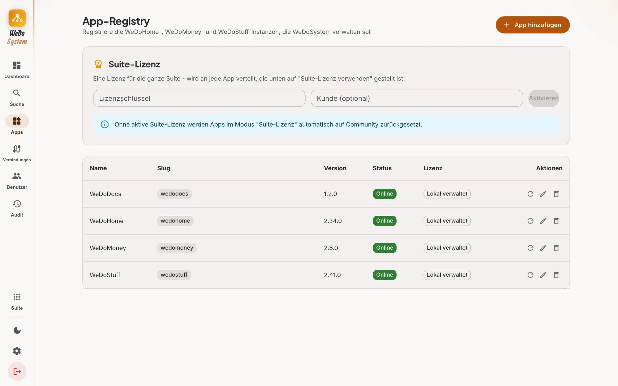Delete the WeDoDocs app entry

pyautogui.click(x=556, y=194)
